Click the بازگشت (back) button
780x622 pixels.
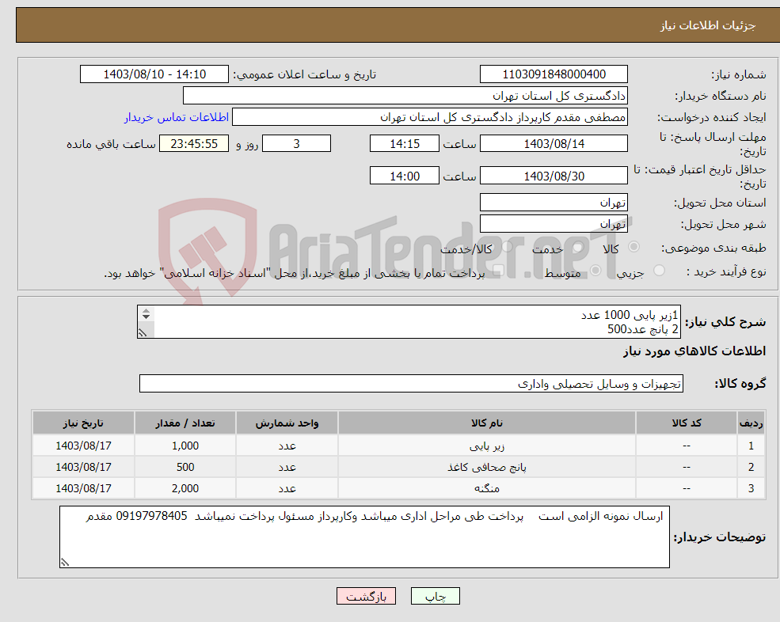366,596
